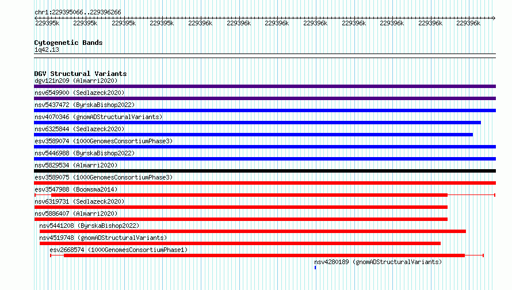The image size is (512, 290).
Task: Click the first 229395k ruler label
Action: (47, 23)
